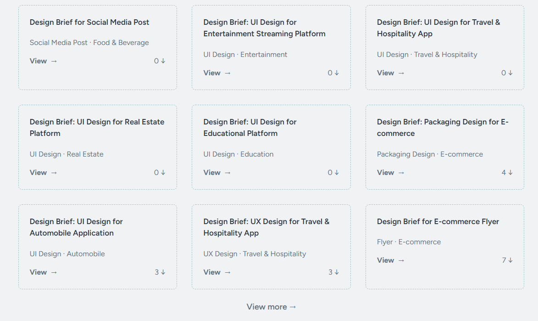Click the 3 downloads indicator on Automobile Application card
This screenshot has width=538, height=321.
[x=160, y=272]
